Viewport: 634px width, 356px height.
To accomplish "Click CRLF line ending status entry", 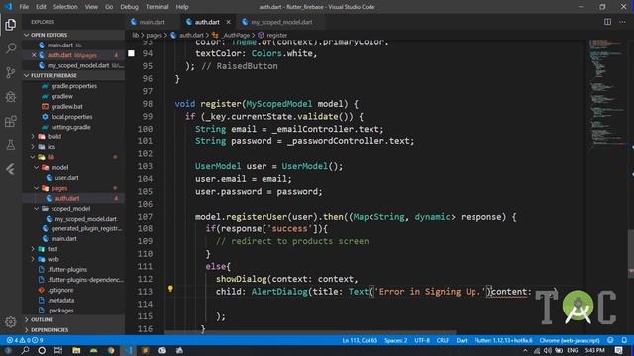I will coord(443,340).
